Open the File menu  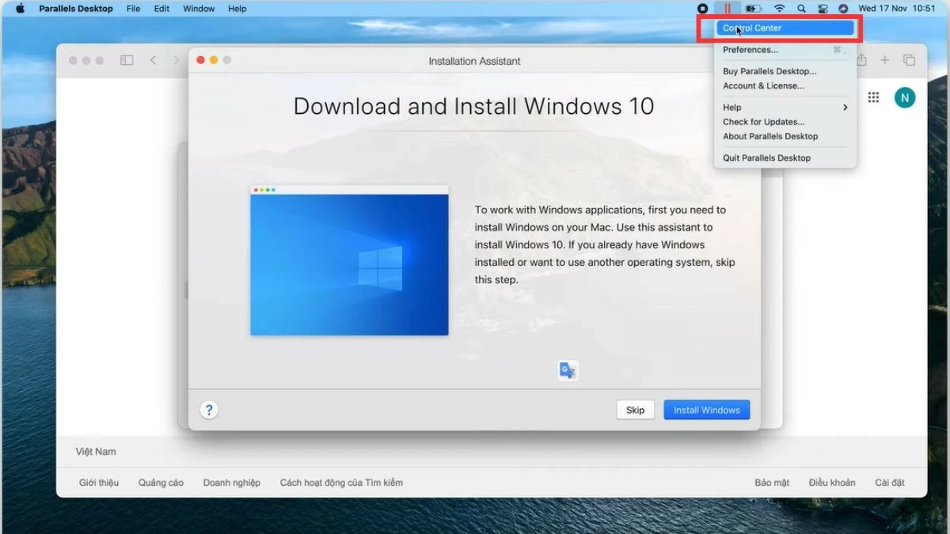click(x=133, y=9)
